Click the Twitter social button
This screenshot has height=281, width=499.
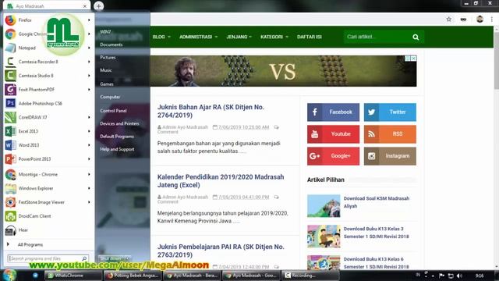pos(390,112)
